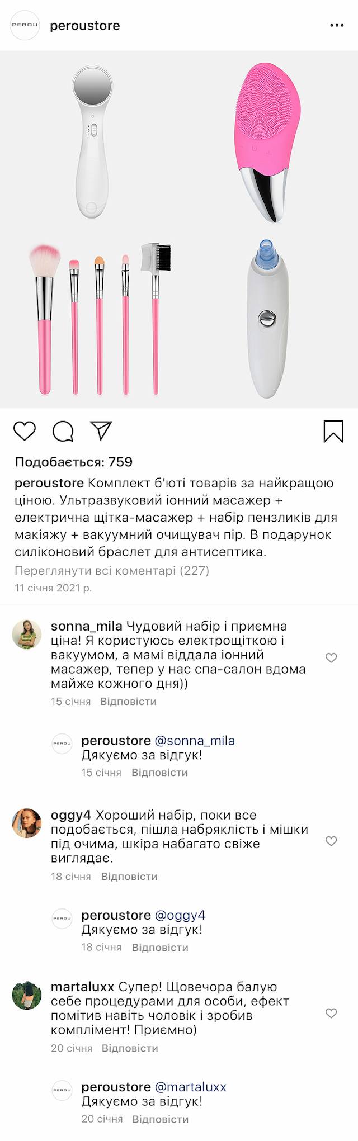
Task: Open sonna_mila's profile avatar
Action: pos(27,634)
